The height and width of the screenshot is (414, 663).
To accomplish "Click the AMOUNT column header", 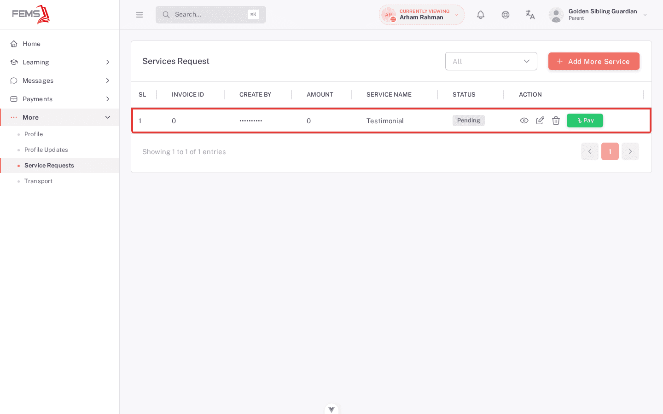I will (x=320, y=95).
